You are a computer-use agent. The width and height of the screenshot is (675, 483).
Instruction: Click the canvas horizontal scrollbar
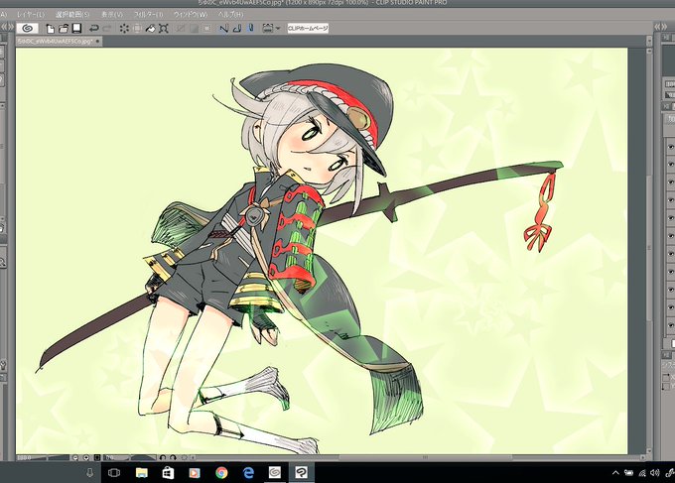point(418,458)
